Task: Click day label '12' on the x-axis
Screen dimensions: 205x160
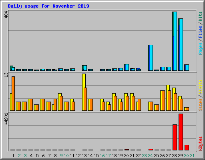Action: coord(78,156)
